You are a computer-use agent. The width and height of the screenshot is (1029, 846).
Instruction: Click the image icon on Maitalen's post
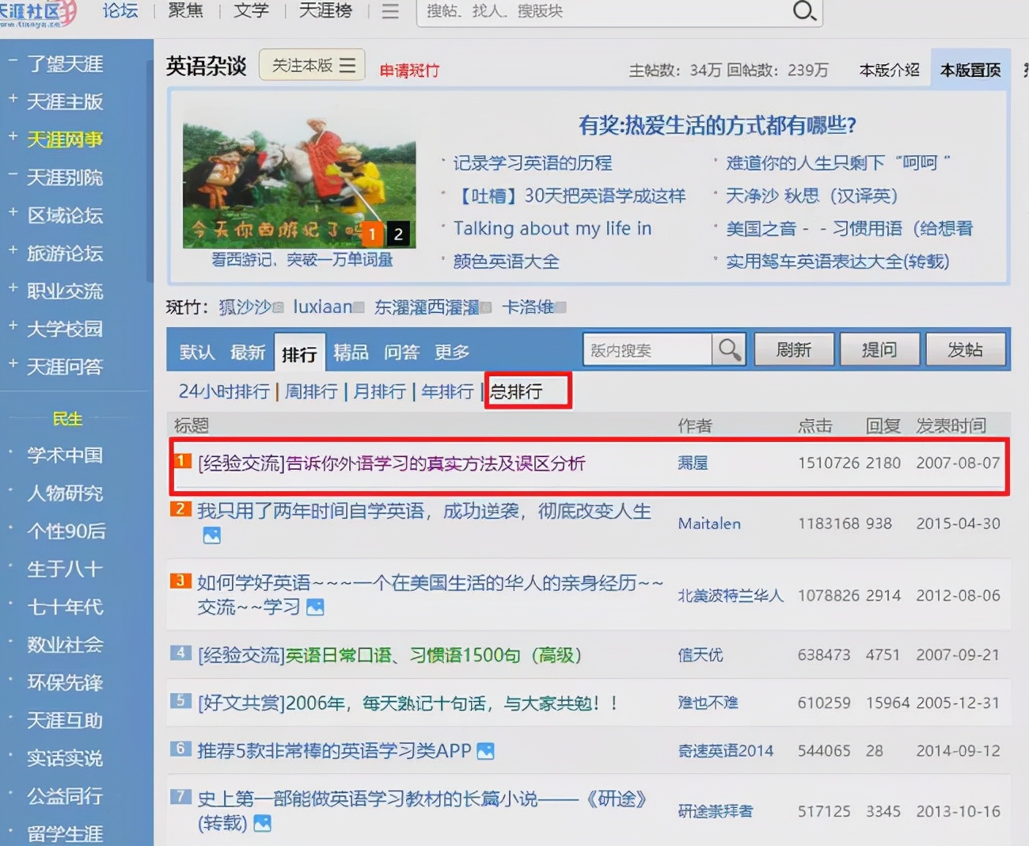tap(211, 535)
